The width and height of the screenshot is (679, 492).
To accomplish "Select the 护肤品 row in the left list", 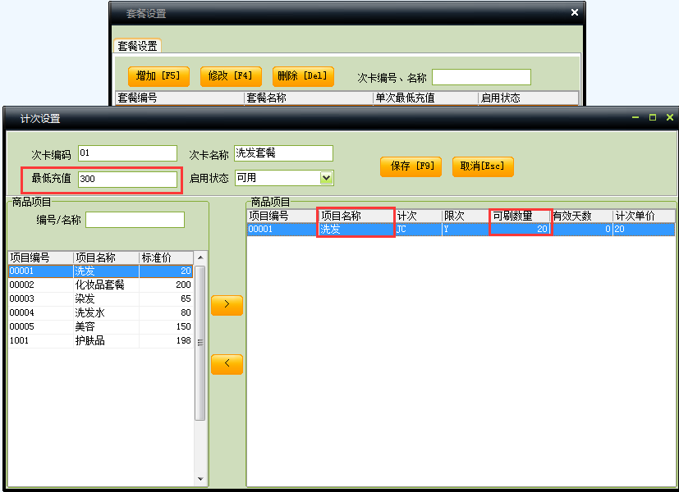I will click(x=100, y=340).
